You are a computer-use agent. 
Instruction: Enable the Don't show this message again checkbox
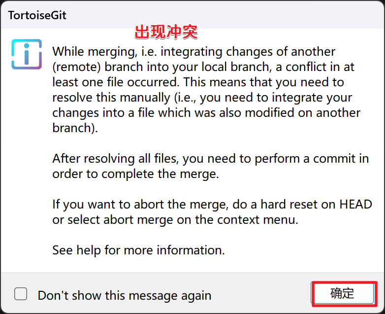coord(21,294)
